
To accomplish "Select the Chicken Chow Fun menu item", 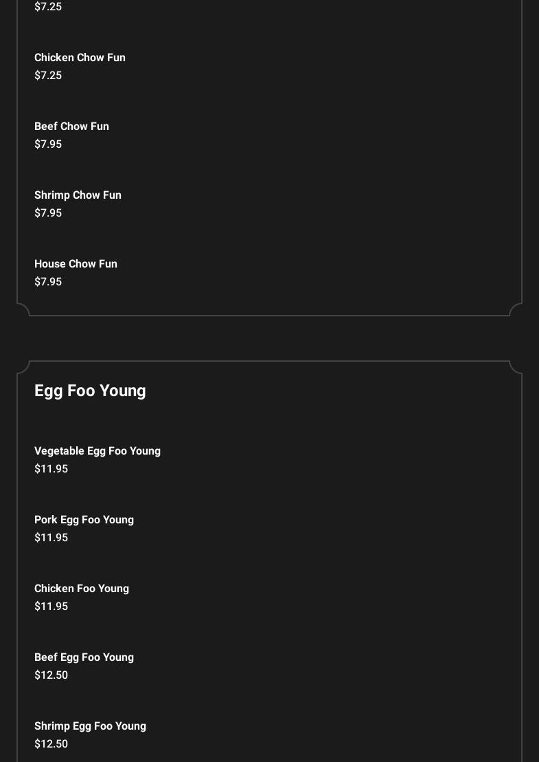I will coord(80,58).
